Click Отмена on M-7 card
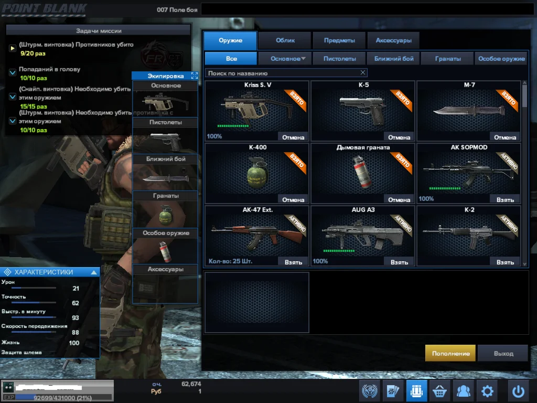Image resolution: width=537 pixels, height=403 pixels. click(504, 137)
